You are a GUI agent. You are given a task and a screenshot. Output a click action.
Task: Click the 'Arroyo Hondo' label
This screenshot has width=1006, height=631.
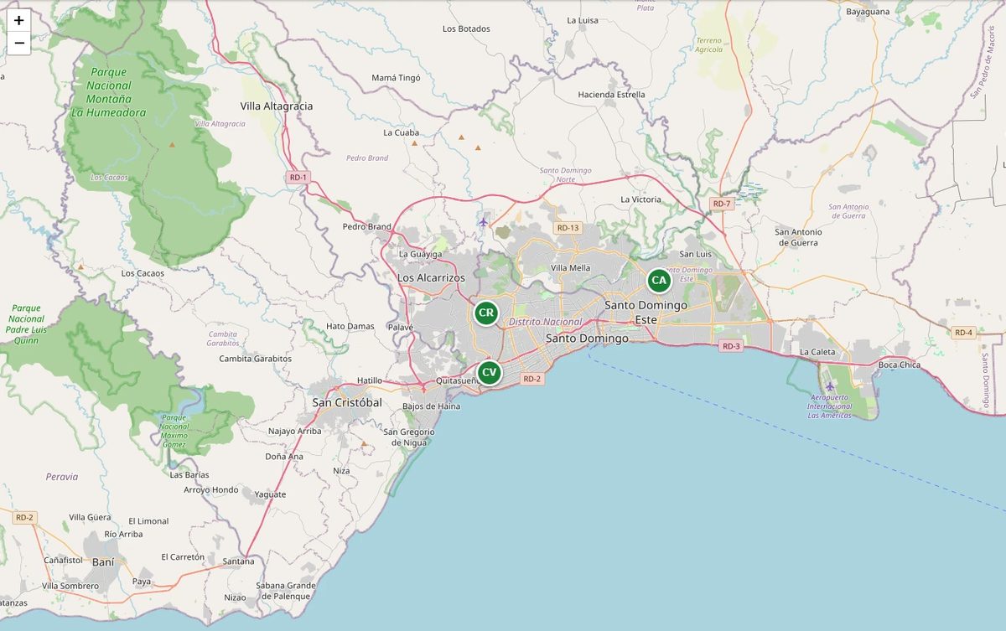pos(211,490)
